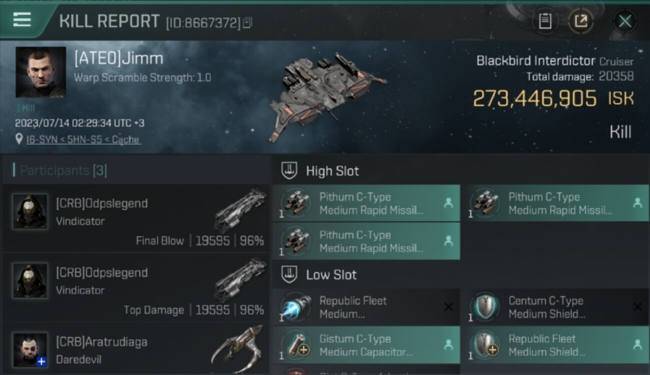Click the Gistum C-Type Capacitor module icon
650x375 pixels.
pos(295,345)
